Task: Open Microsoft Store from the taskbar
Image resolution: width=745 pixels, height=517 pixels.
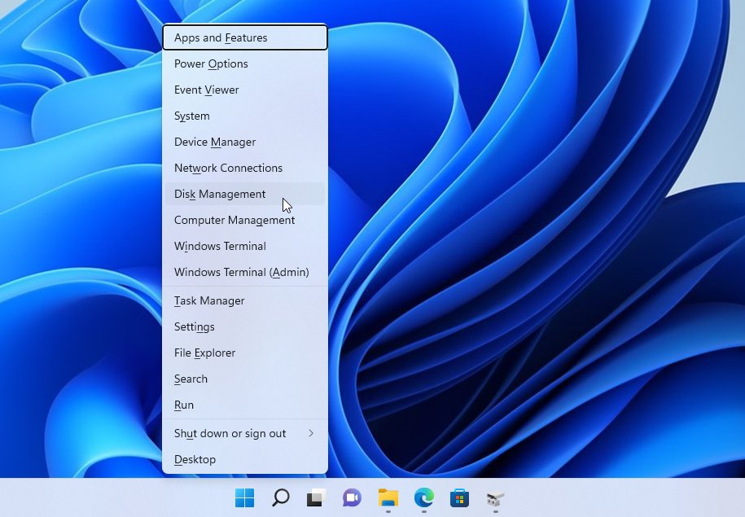Action: coord(459,497)
